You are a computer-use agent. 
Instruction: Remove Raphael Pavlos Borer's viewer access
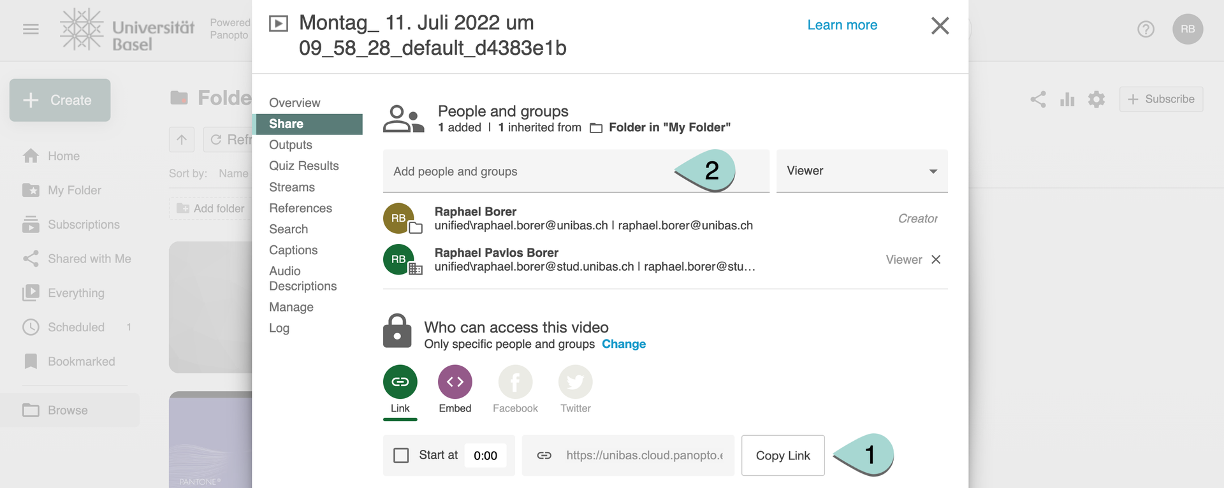click(936, 259)
